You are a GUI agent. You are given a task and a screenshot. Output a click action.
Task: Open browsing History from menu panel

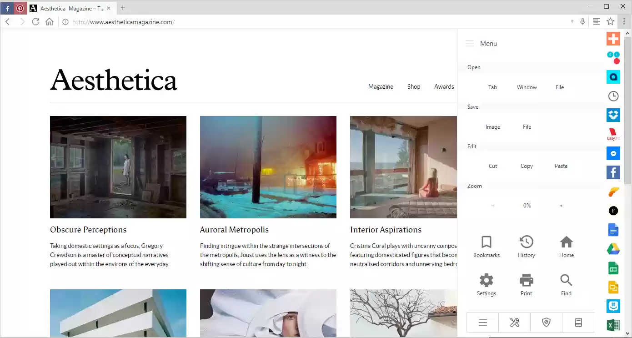pos(526,247)
